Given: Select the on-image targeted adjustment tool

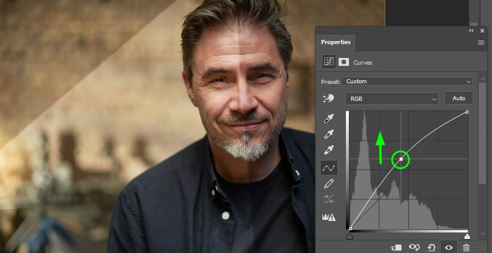Looking at the screenshot, I should (x=328, y=98).
